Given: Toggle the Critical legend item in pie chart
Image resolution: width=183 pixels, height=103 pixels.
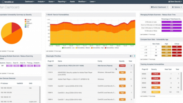Looking at the screenshot, I should [x=28, y=20].
